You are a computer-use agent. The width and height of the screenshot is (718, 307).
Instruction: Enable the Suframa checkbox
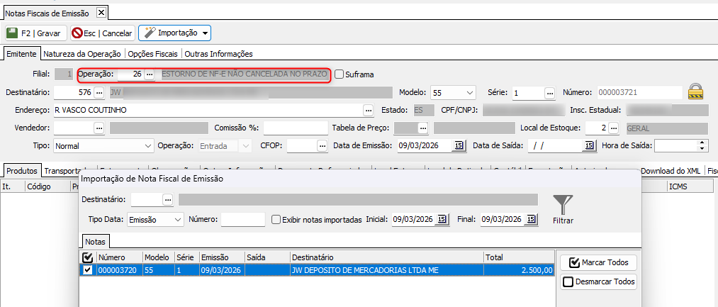(340, 74)
